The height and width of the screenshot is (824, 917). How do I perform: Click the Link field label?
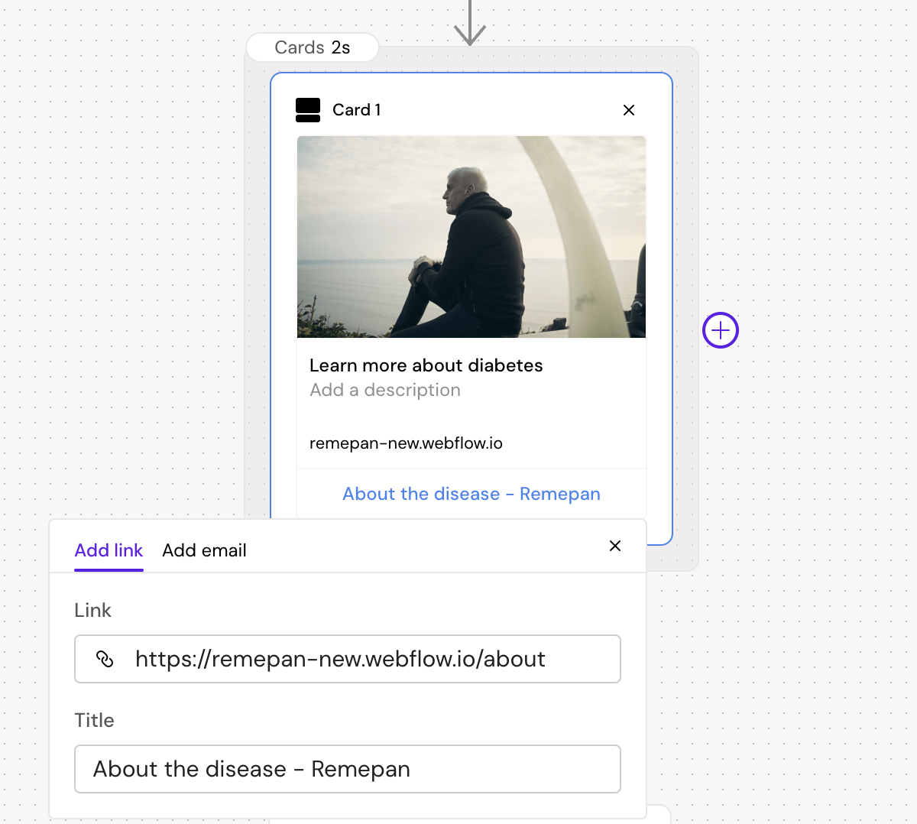click(92, 610)
